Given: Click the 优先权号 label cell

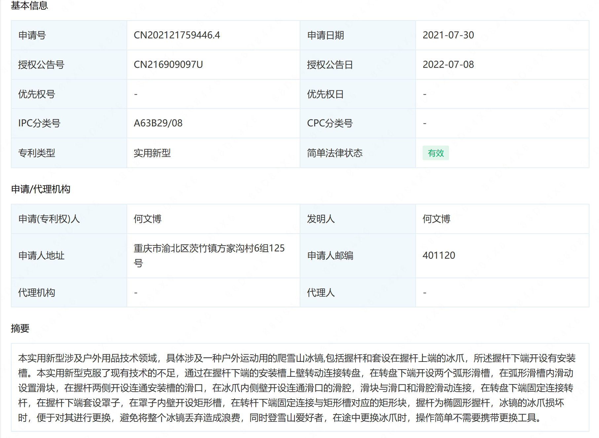Looking at the screenshot, I should click(x=69, y=94).
